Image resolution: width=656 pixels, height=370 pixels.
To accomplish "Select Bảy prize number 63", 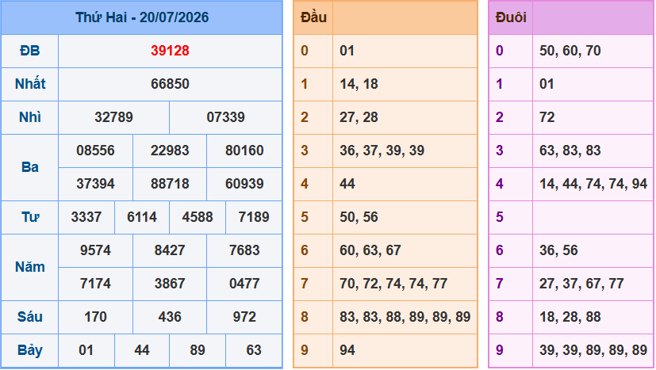I will coord(254,350).
